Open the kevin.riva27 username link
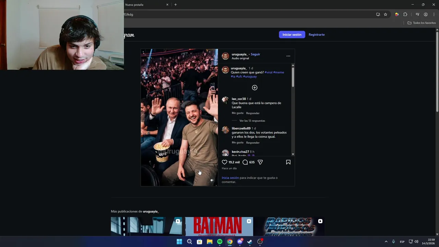Viewport: 439px width, 247px height. click(240, 152)
